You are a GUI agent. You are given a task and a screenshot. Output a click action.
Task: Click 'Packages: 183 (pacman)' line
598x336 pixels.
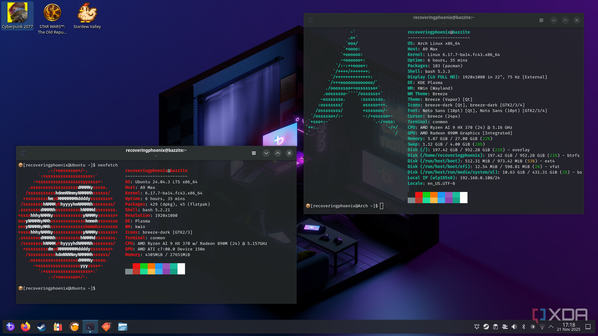435,66
